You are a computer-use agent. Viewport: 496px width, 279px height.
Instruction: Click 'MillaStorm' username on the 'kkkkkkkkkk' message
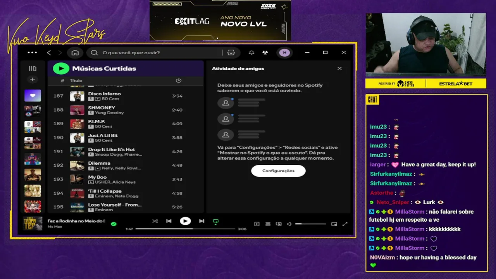(410, 229)
